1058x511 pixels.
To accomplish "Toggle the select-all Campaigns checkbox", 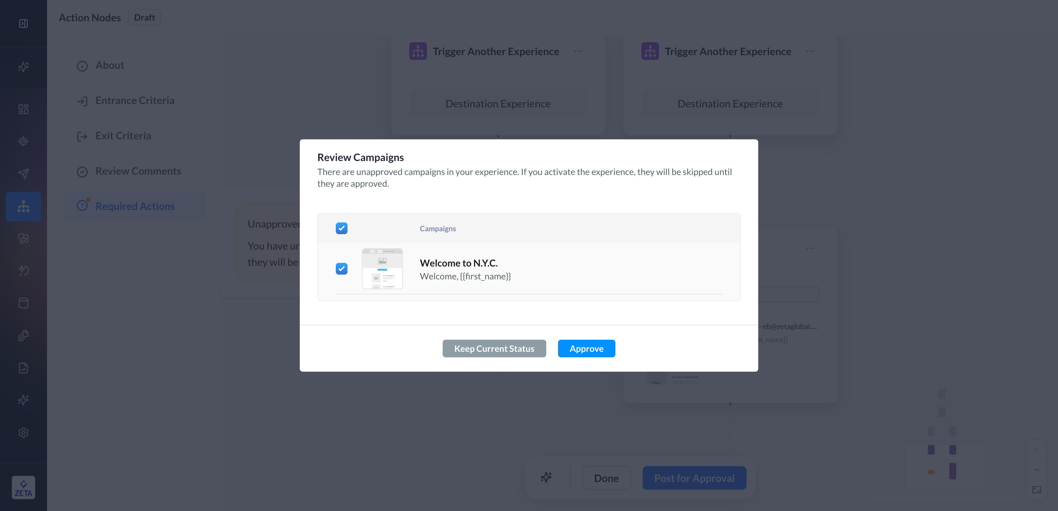I will tap(341, 228).
